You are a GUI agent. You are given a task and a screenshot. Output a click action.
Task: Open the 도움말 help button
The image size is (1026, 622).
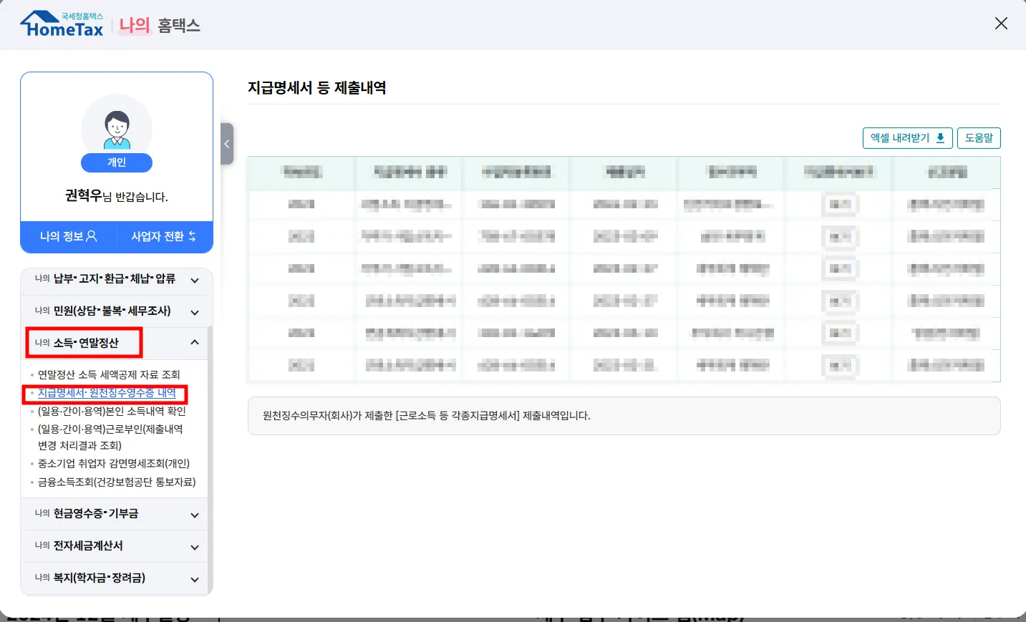click(x=979, y=138)
